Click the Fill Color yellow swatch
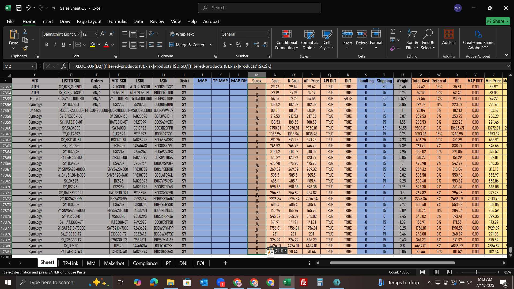Viewport: 514px width, 289px height. [x=93, y=45]
